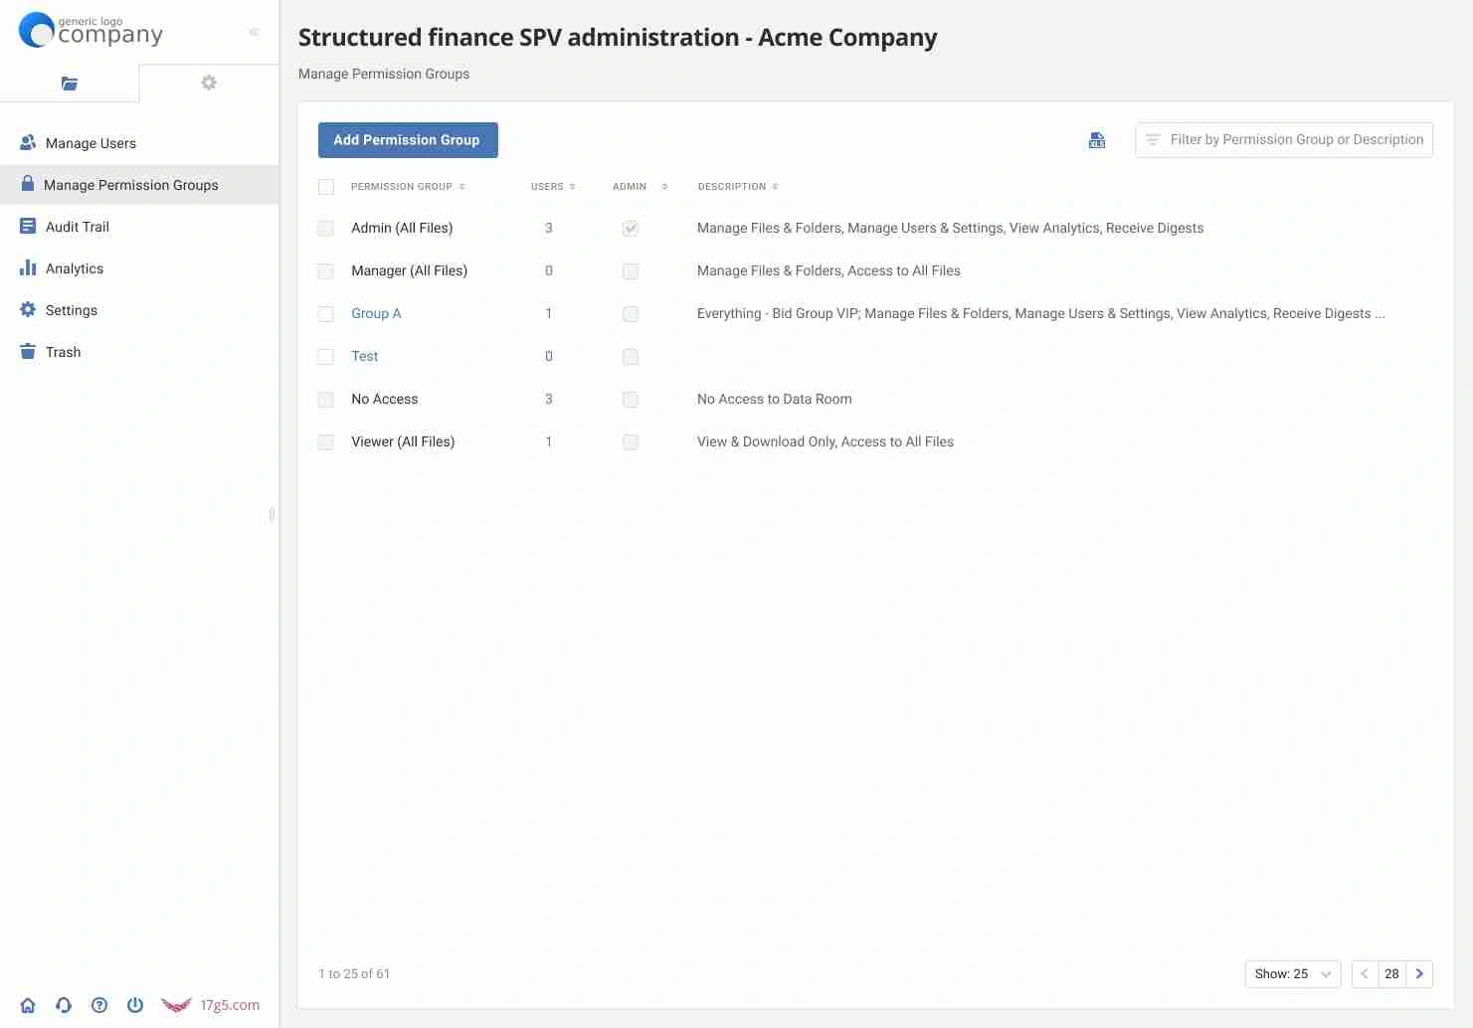This screenshot has width=1473, height=1028.
Task: Open the Trash bin in the sidebar
Action: click(x=63, y=352)
